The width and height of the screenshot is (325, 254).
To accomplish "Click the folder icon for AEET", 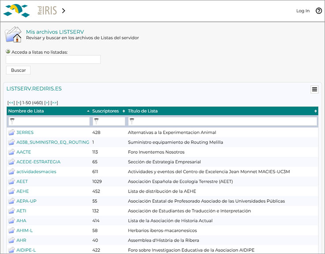I will point(11,181).
